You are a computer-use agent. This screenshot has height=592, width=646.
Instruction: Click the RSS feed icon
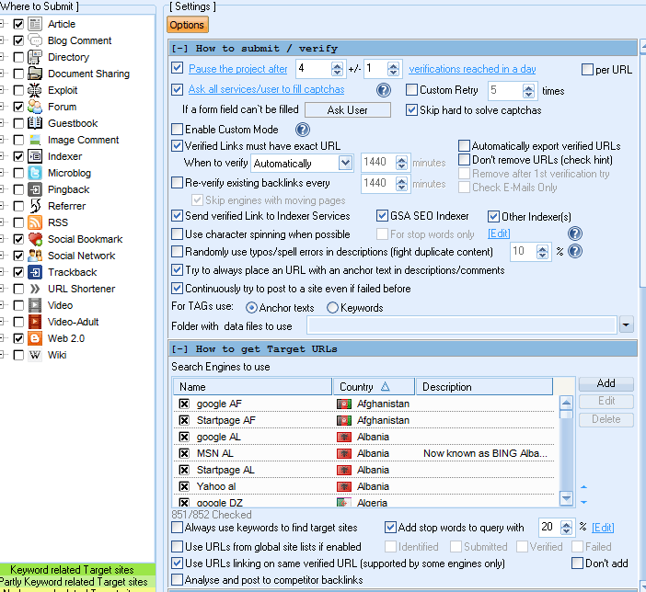(35, 222)
